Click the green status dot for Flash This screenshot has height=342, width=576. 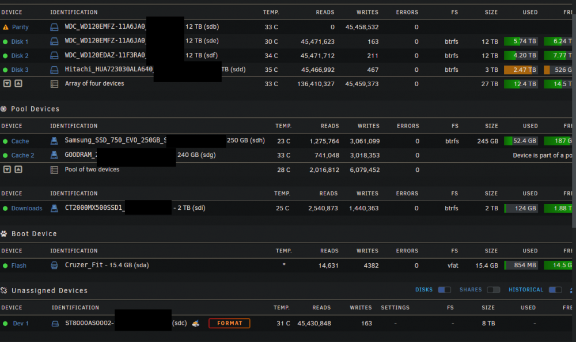coord(5,266)
